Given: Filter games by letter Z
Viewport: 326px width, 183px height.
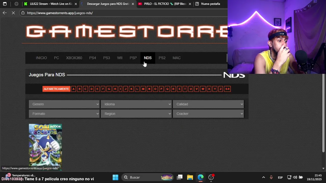Looking at the screenshot, I should coord(221,89).
